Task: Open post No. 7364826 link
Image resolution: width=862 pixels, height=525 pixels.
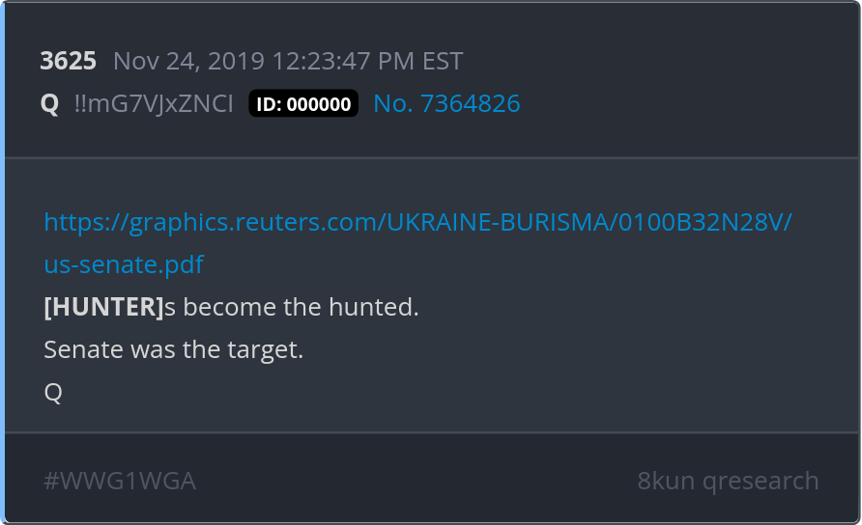Action: [446, 104]
